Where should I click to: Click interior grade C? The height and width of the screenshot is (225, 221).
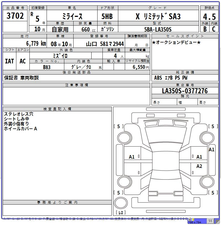[x=214, y=29]
